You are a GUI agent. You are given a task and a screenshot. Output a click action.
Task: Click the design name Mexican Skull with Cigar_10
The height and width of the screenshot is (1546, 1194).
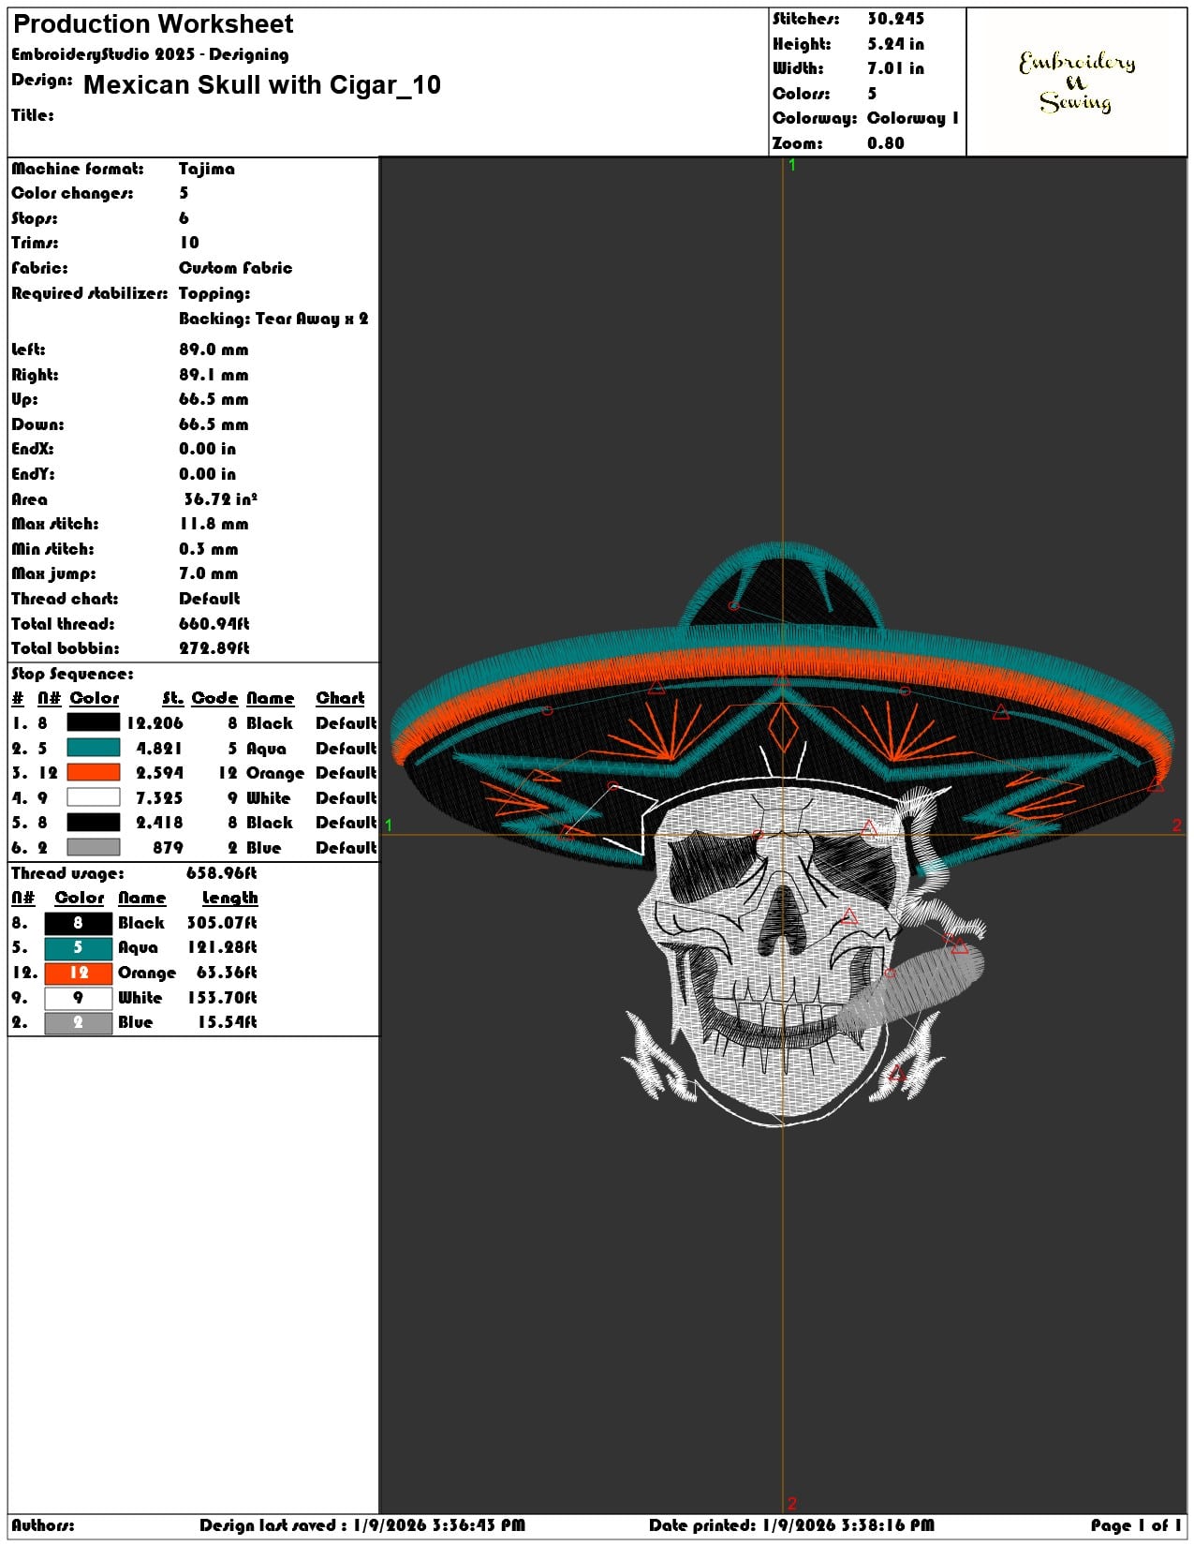coord(262,85)
